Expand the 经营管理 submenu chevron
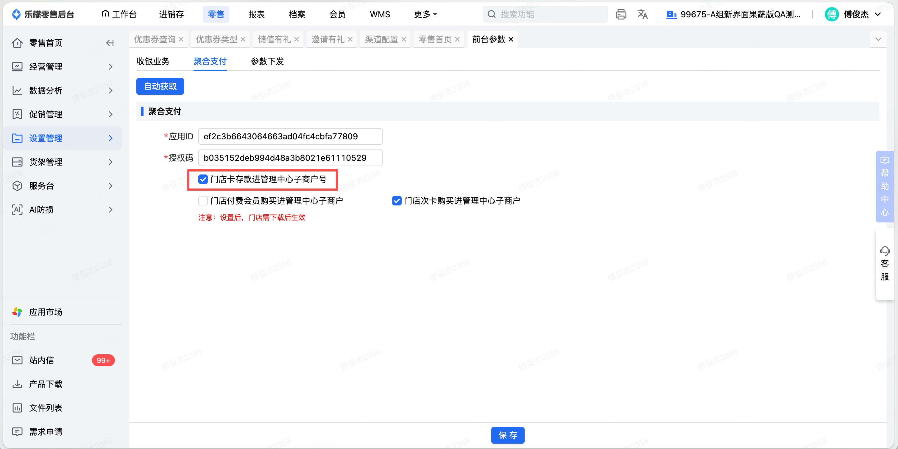The image size is (898, 449). [x=110, y=67]
